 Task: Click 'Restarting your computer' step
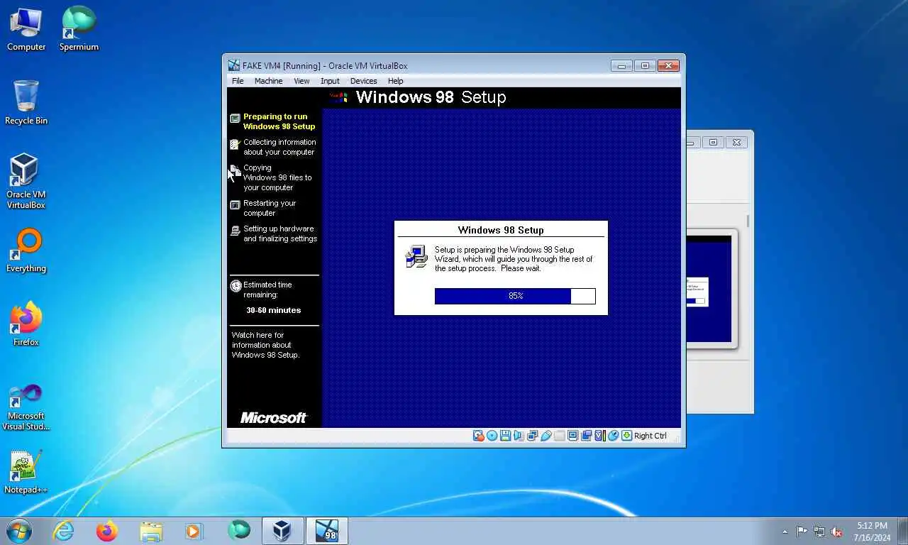point(270,208)
